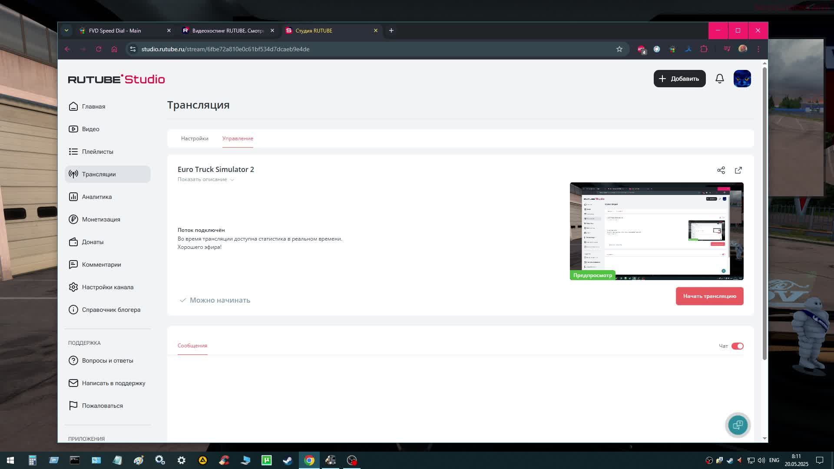Click Начать трансляцию button
The image size is (834, 469).
(x=709, y=296)
